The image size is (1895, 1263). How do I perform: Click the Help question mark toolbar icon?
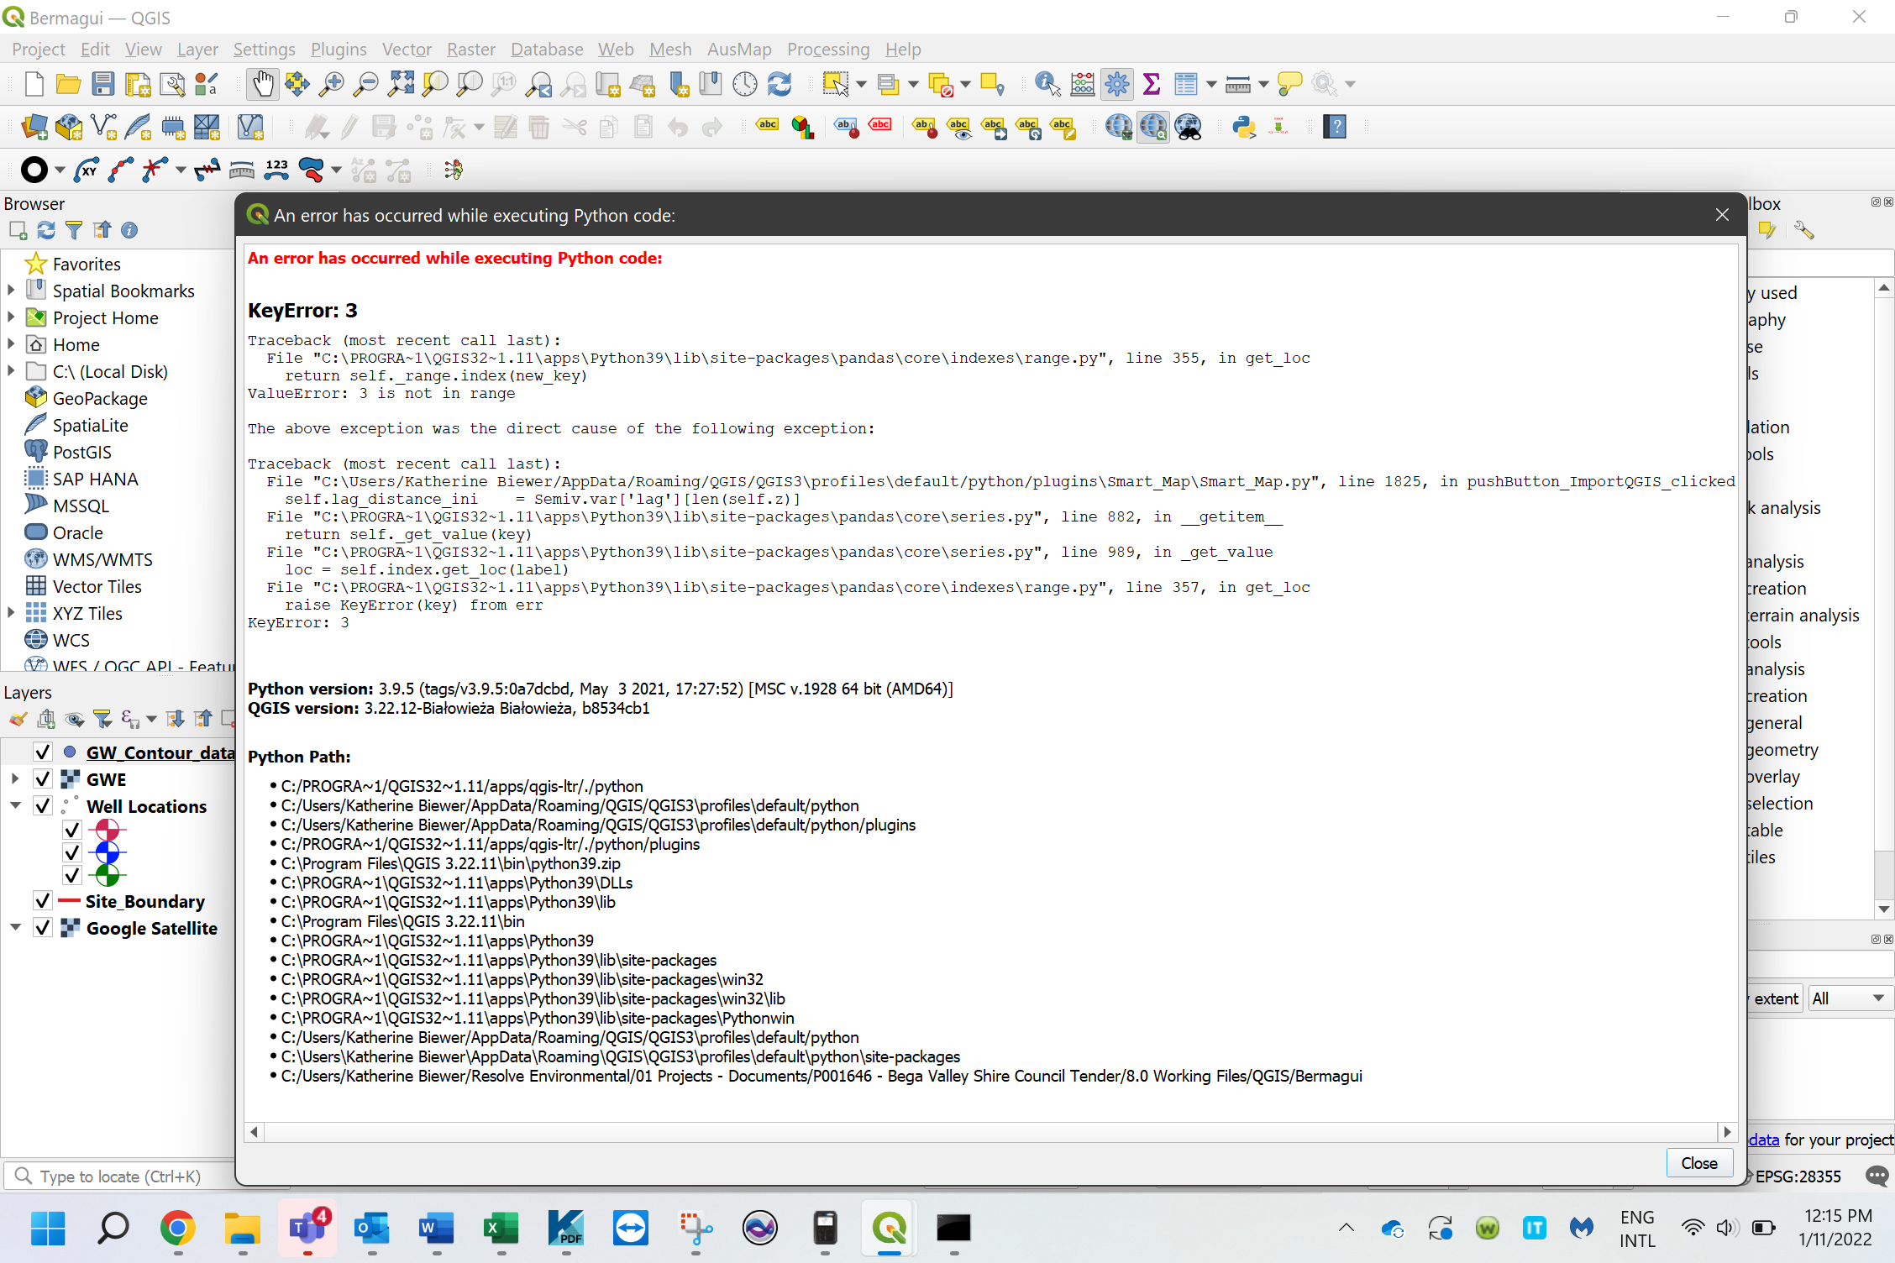click(x=1335, y=127)
